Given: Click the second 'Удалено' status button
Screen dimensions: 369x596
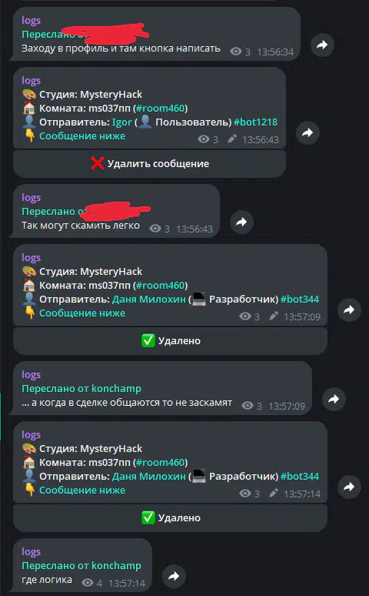Looking at the screenshot, I should pyautogui.click(x=170, y=518).
